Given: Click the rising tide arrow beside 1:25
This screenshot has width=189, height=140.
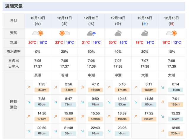Looking at the screenshot, I should [x=29, y=87].
